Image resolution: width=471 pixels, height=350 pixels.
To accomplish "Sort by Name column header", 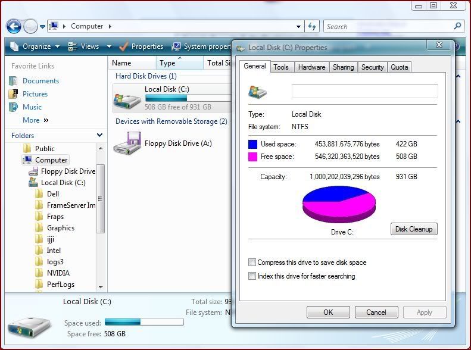I will (132, 63).
